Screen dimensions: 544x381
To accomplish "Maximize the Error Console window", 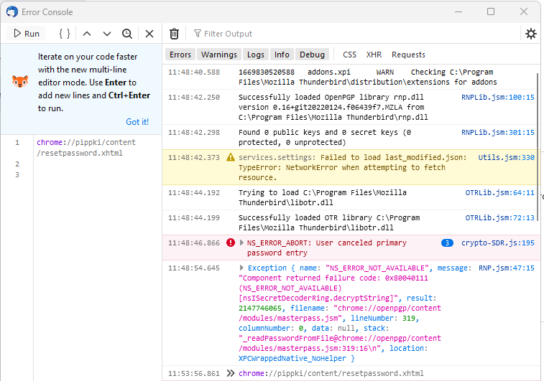I will (491, 11).
